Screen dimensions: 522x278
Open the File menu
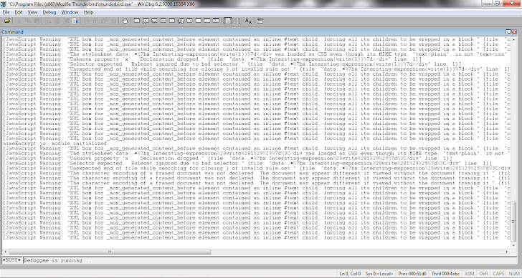click(x=6, y=12)
